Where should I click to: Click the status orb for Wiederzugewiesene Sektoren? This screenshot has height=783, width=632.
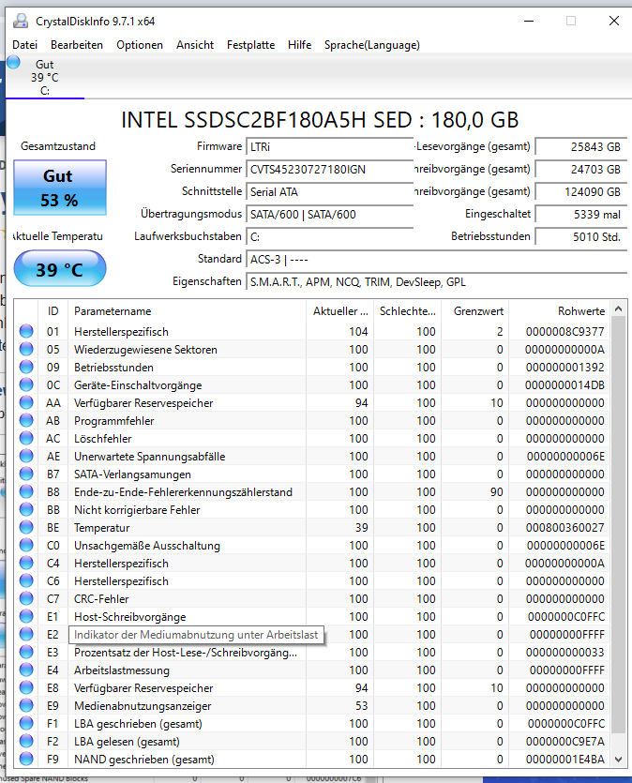(x=26, y=349)
